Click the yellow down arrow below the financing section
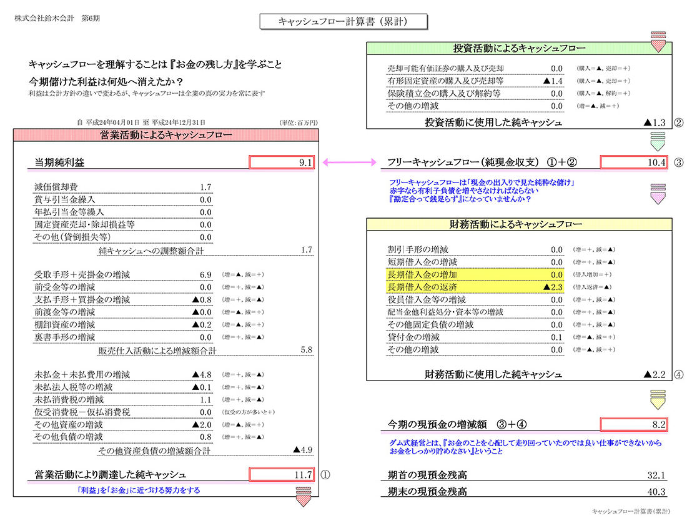This screenshot has width=697, height=528. 658,397
